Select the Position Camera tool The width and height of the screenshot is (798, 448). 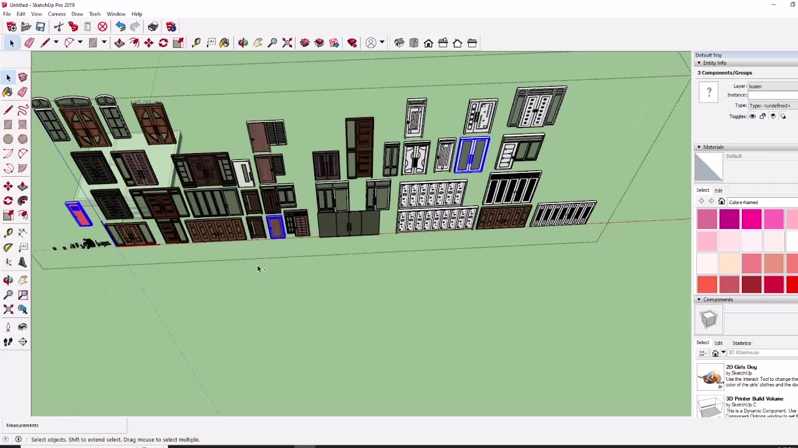pyautogui.click(x=8, y=327)
